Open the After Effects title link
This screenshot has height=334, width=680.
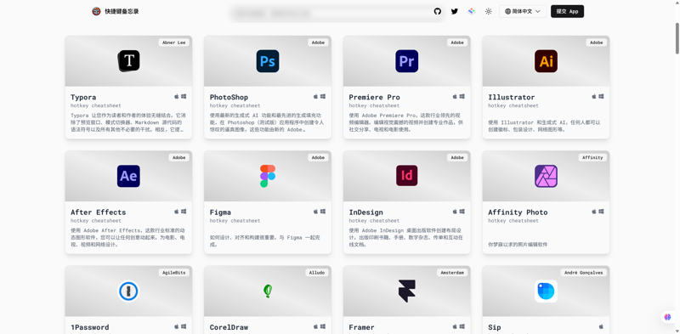(x=99, y=212)
